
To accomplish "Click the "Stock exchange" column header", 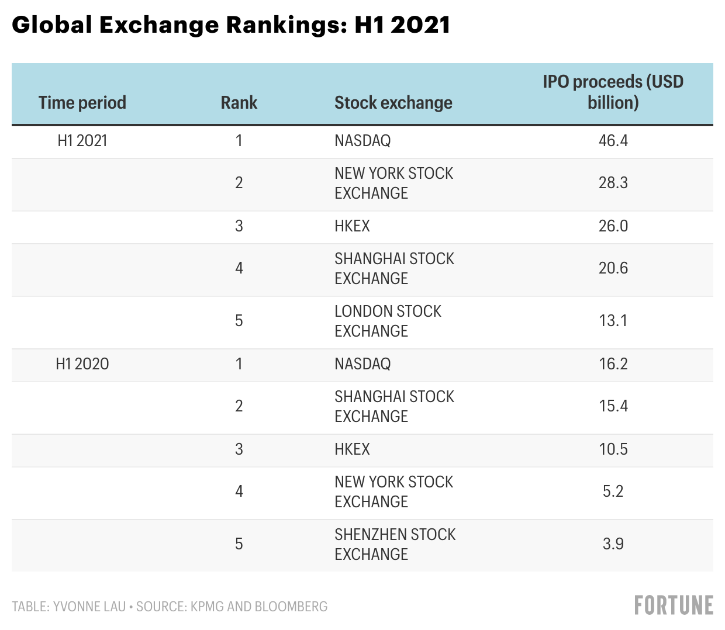I will (x=393, y=103).
